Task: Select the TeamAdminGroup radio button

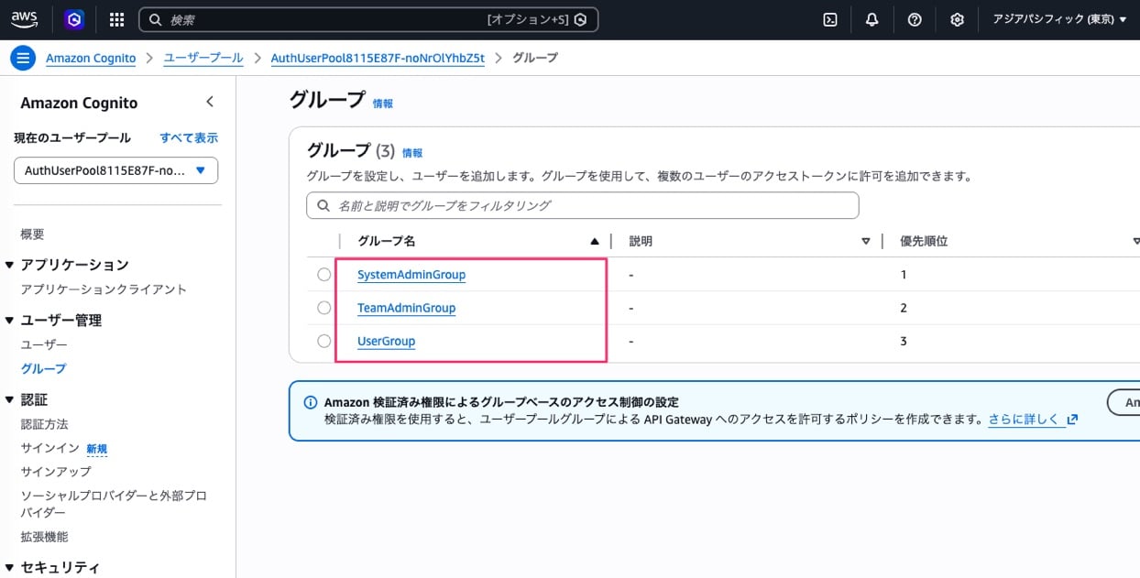Action: click(x=323, y=308)
